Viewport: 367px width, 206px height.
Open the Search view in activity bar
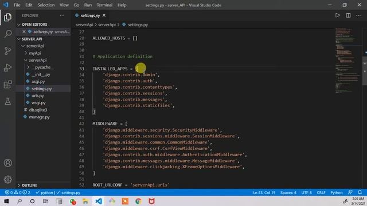point(7,34)
